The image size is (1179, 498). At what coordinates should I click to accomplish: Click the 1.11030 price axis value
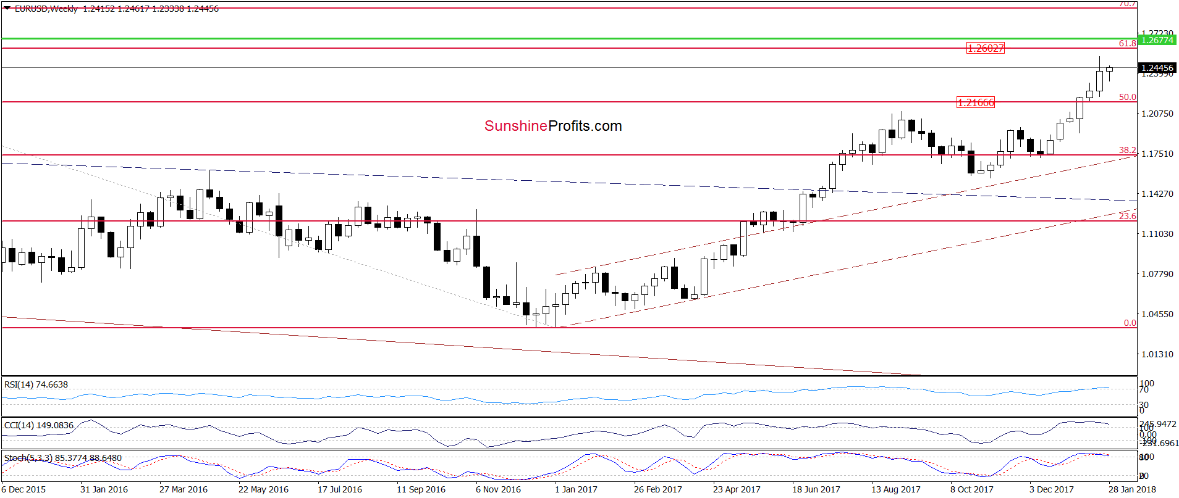click(x=1157, y=234)
